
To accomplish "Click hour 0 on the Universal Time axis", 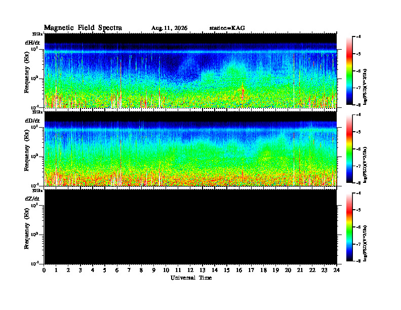I will 44,270.
